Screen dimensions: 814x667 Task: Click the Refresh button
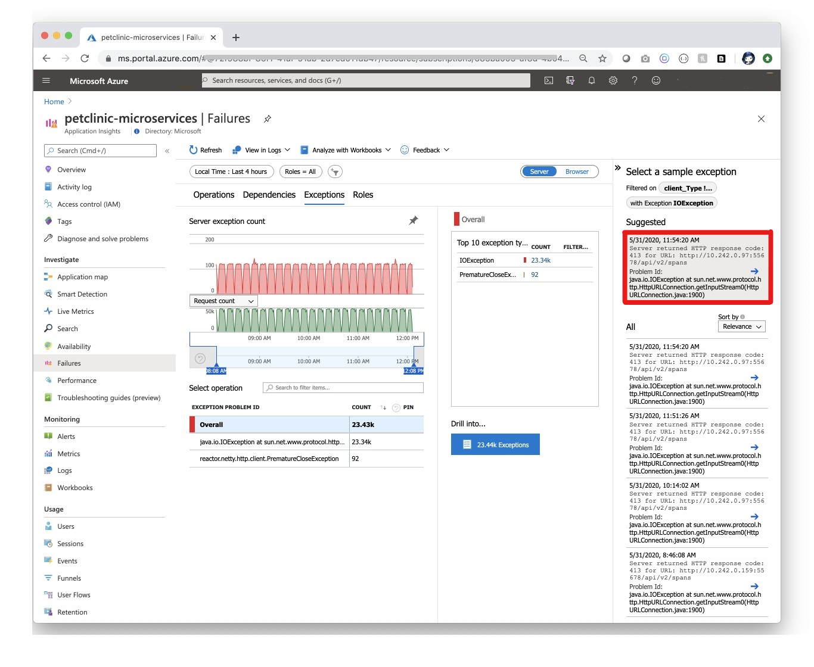pos(205,150)
